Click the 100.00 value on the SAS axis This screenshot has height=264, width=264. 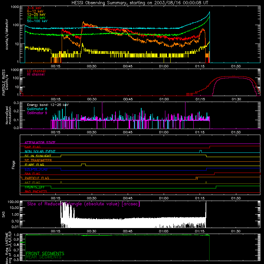pos(13,202)
